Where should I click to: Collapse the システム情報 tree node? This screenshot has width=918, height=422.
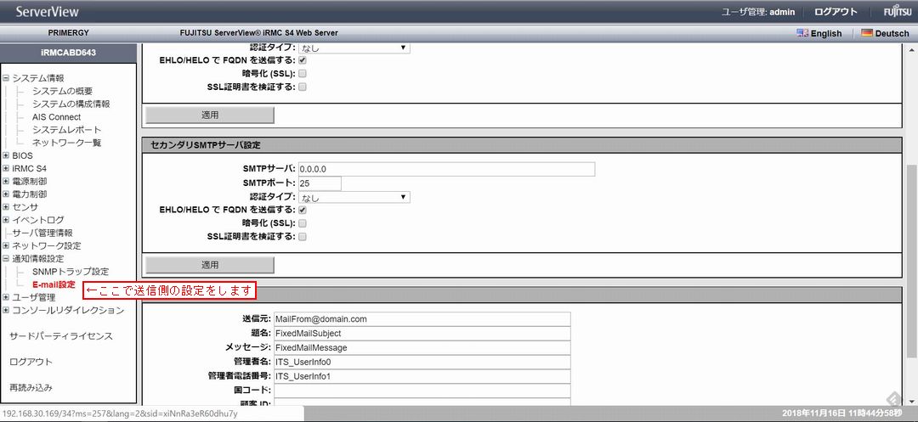coord(6,78)
